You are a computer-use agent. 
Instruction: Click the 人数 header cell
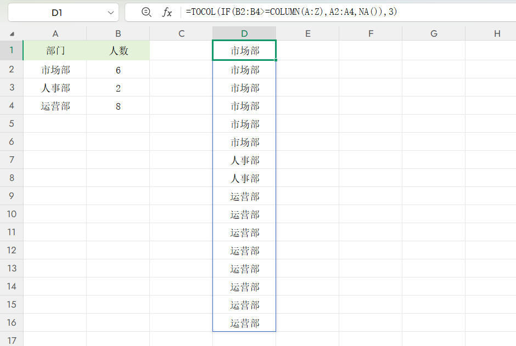point(118,52)
